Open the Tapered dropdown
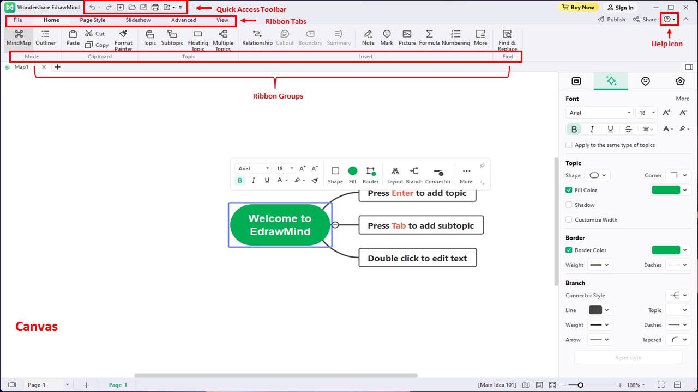The image size is (698, 392). (x=679, y=340)
